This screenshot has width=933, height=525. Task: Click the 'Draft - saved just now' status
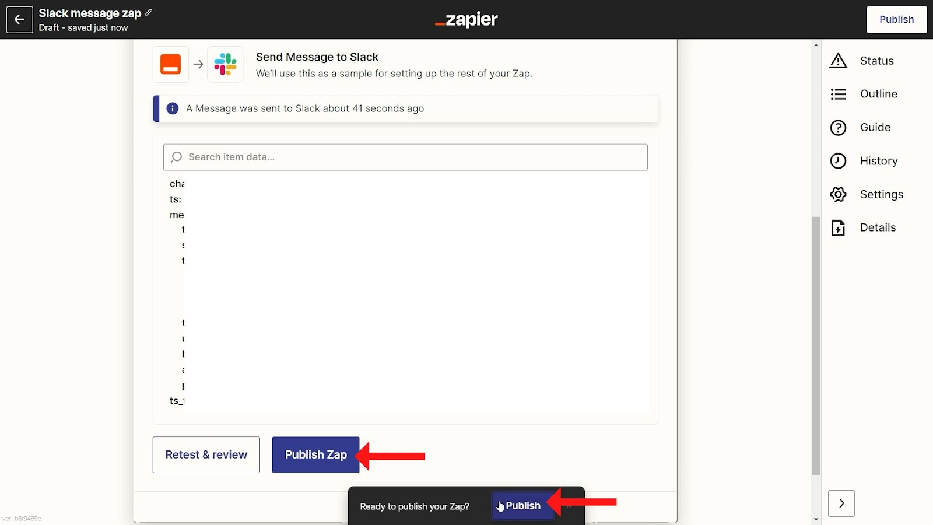click(83, 27)
